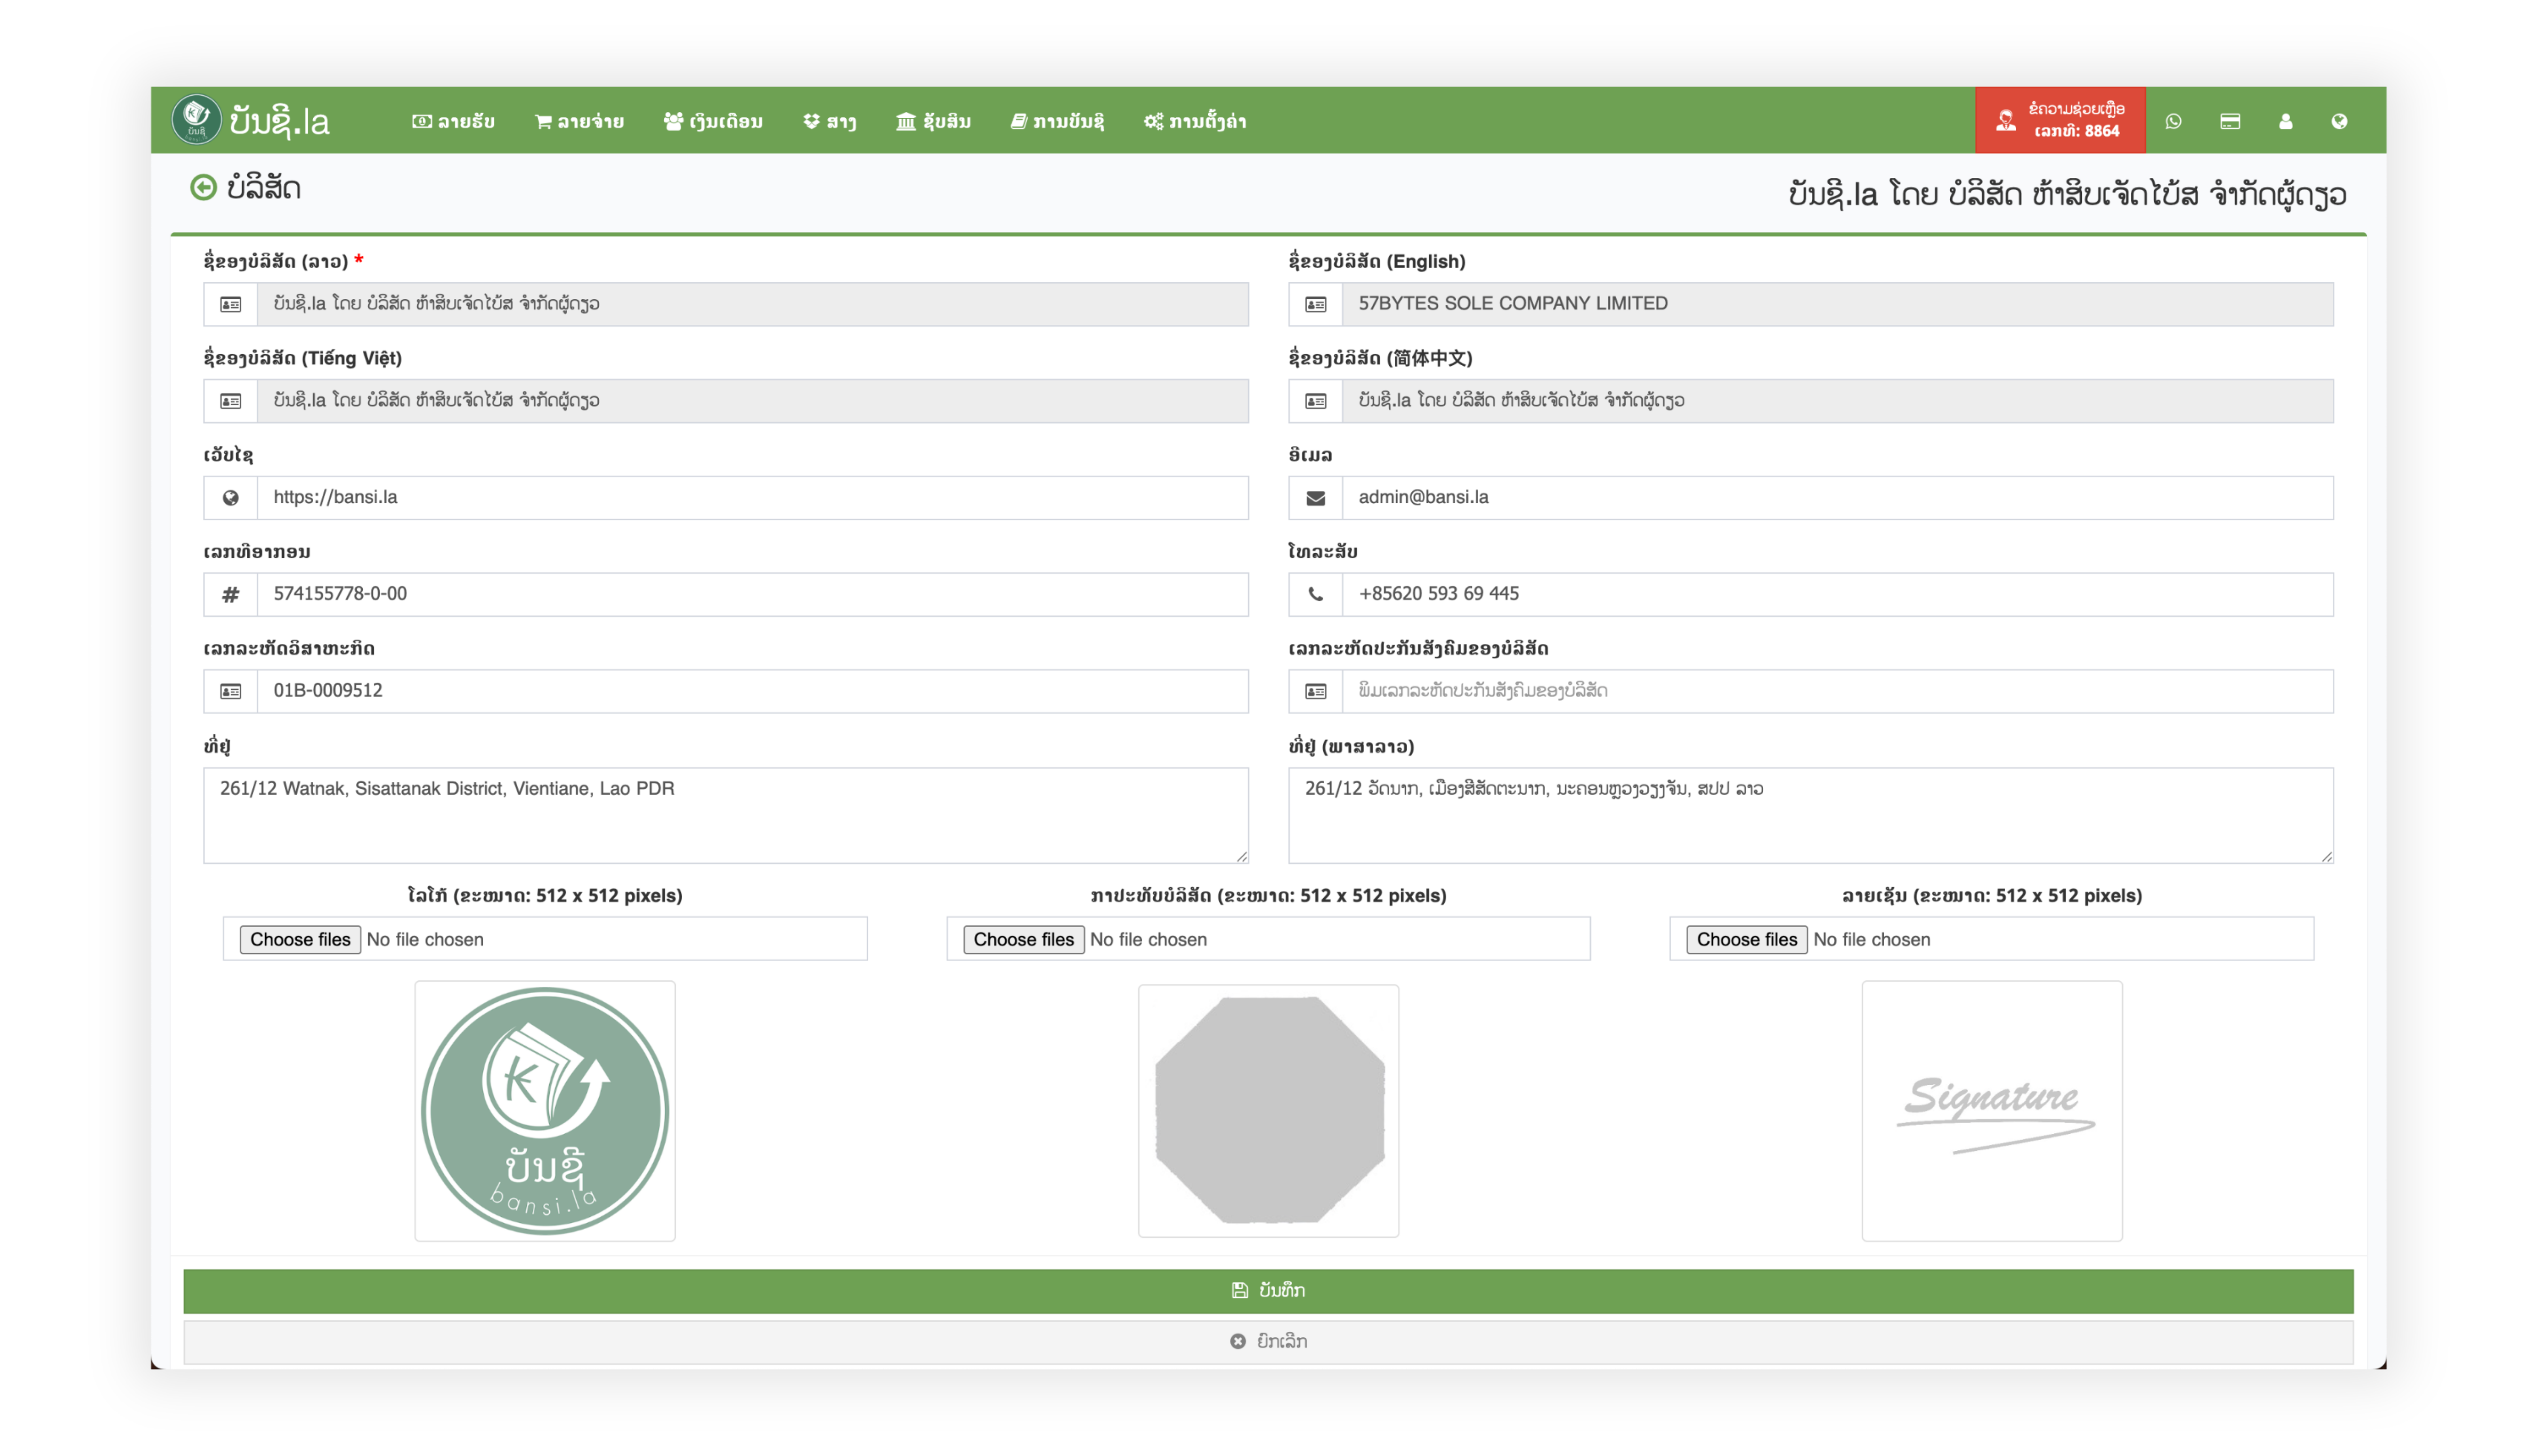This screenshot has width=2539, height=1456.
Task: Focus the 57BYTES SOLE COMPANY LIMITED field
Action: pyautogui.click(x=1837, y=304)
